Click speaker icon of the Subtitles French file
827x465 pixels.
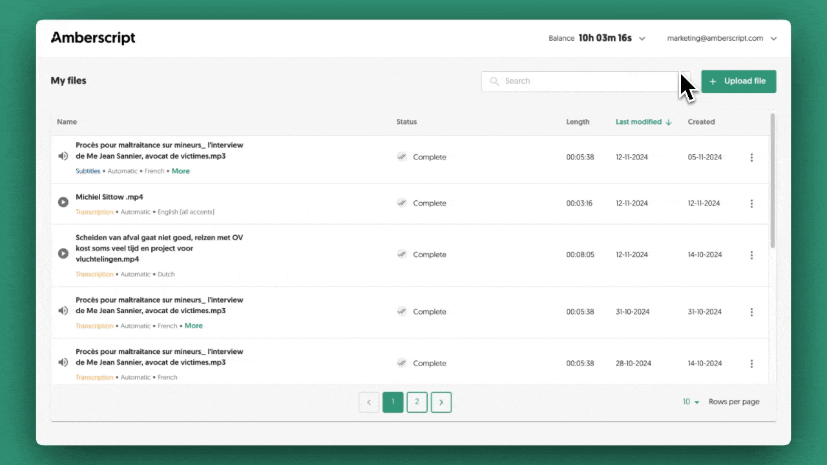click(63, 156)
